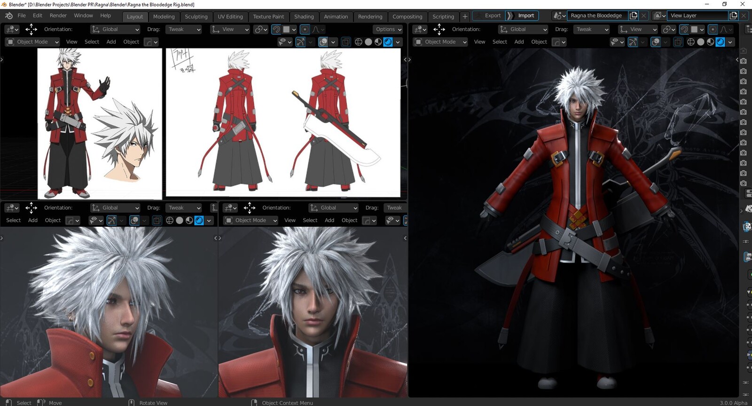752x406 pixels.
Task: Click the Ragna the Bloodedge scene name field
Action: (597, 16)
